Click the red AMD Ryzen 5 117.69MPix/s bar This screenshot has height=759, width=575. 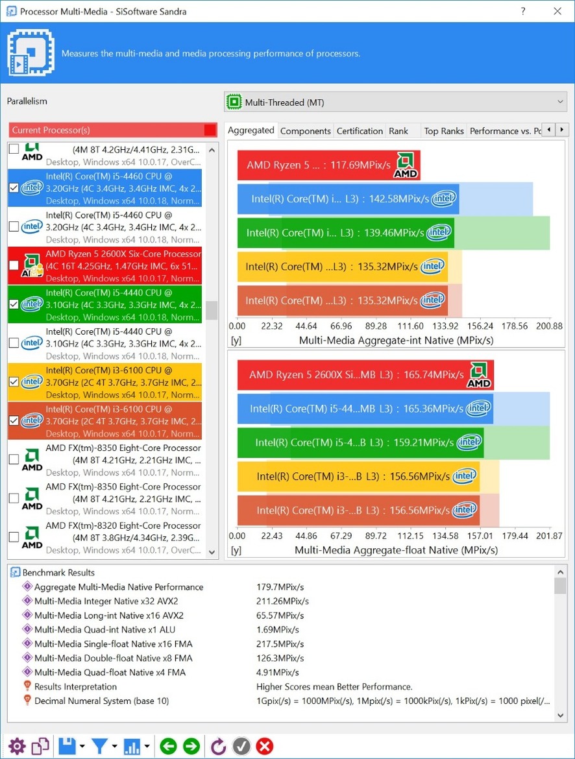(x=328, y=165)
